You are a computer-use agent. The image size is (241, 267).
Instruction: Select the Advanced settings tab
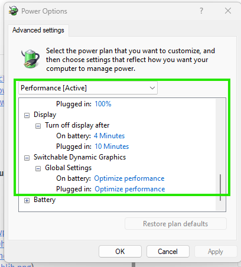(38, 30)
